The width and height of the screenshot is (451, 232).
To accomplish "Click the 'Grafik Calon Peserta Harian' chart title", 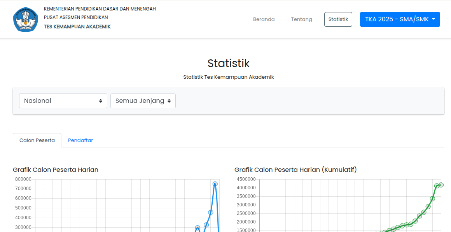I will pyautogui.click(x=56, y=170).
